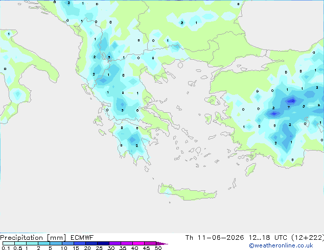This screenshot has width=324, height=250.
Task: Click the legend scale label '45'
Action: [x=147, y=248]
